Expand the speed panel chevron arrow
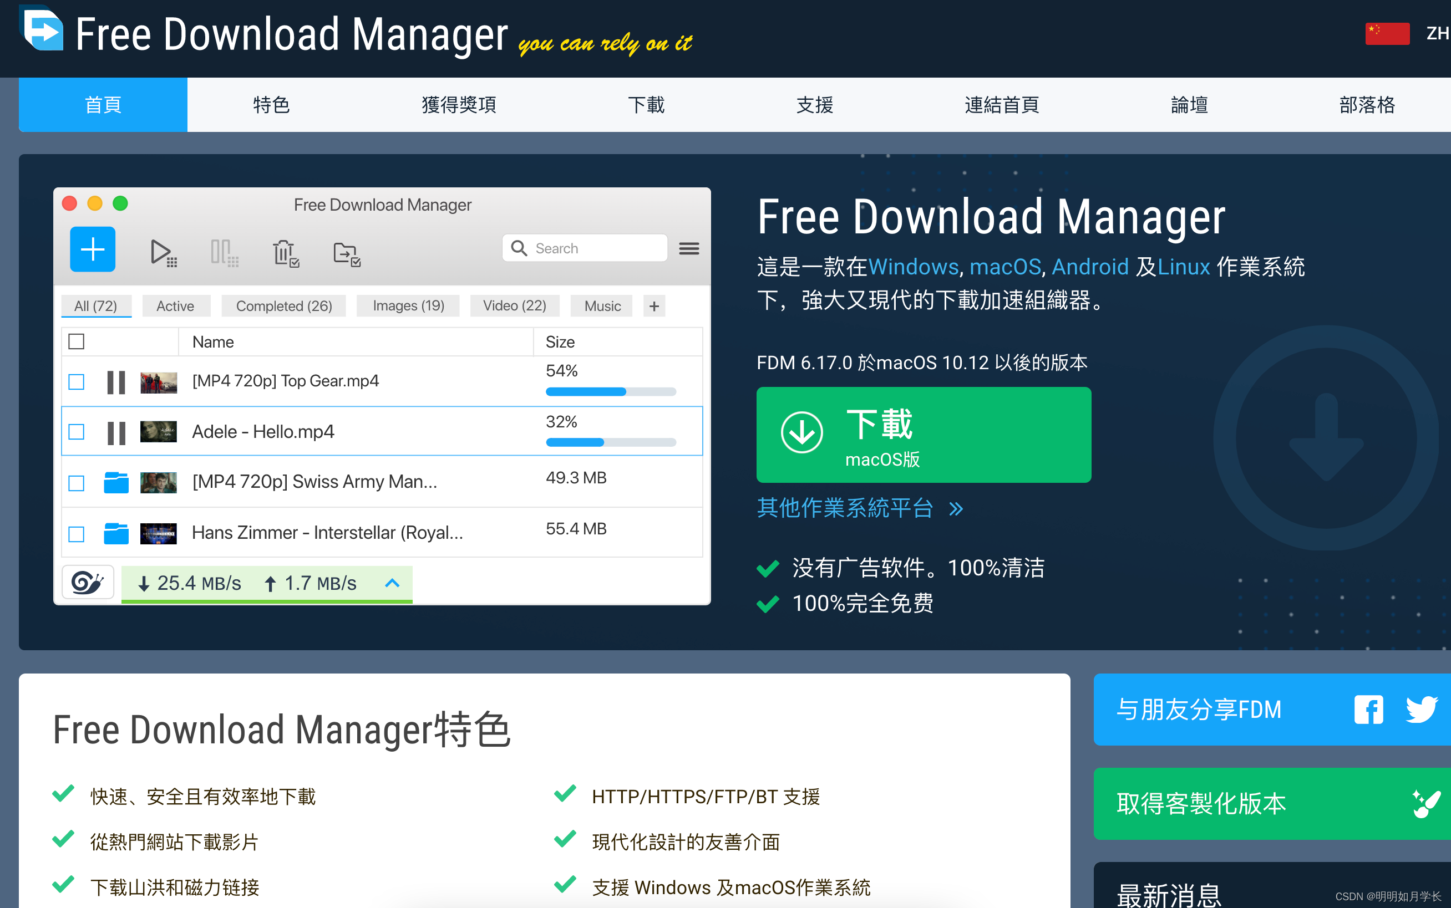This screenshot has height=908, width=1451. 392,583
